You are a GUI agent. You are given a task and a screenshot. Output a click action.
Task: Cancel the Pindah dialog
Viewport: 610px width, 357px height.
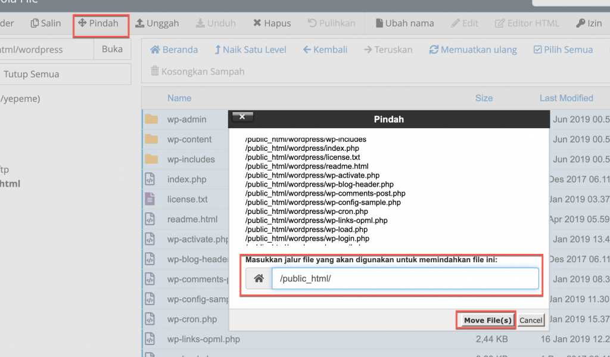pyautogui.click(x=530, y=321)
